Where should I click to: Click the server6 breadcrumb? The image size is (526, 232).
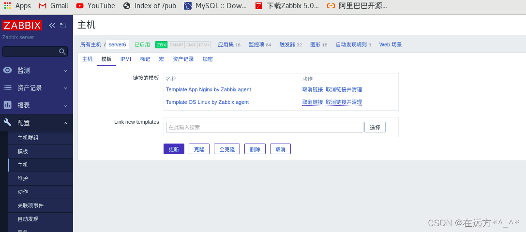[118, 44]
